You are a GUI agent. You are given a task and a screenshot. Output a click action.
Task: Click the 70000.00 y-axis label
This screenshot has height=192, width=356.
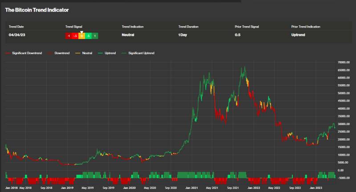pyautogui.click(x=344, y=63)
